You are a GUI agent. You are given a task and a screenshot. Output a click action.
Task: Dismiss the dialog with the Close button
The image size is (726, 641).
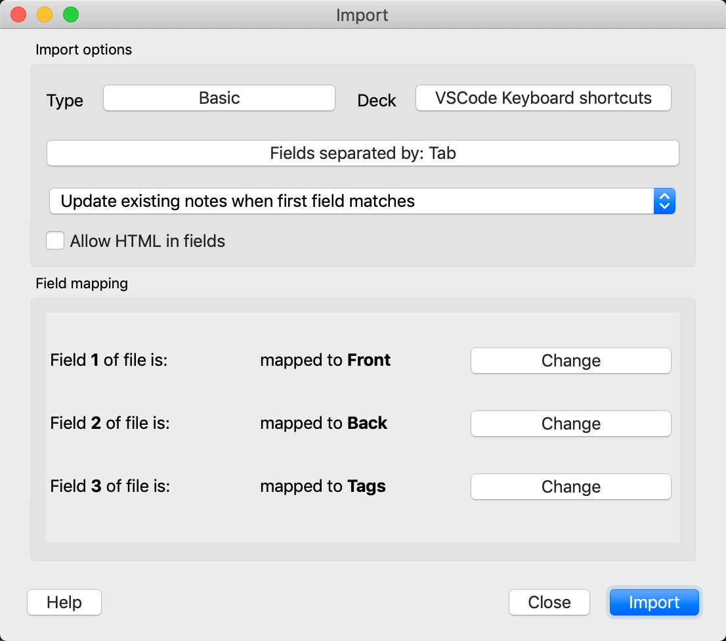click(549, 602)
